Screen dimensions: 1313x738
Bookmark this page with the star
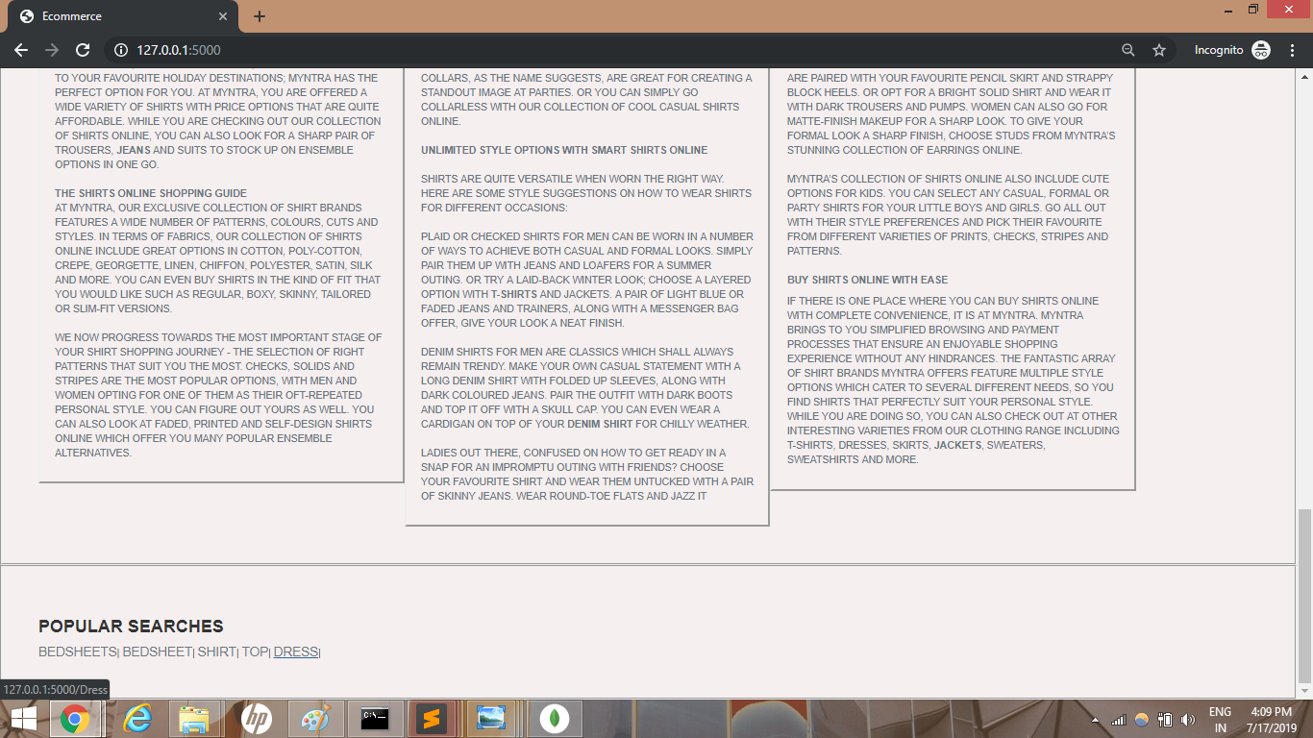[x=1159, y=50]
